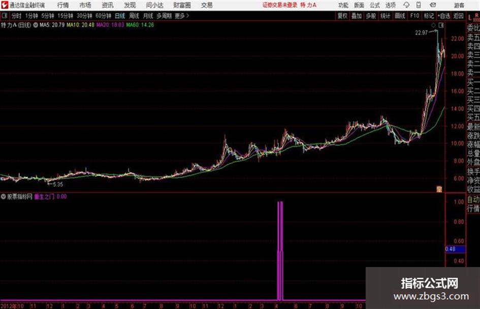Open the F10 company info button
Screen dimensions: 480x309
(x=414, y=16)
